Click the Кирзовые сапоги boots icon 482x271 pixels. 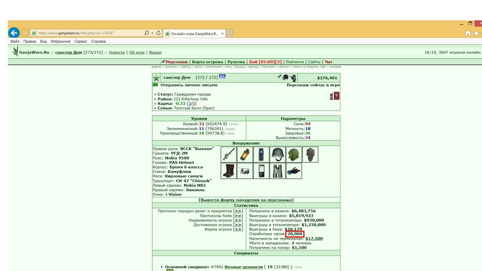point(229,171)
